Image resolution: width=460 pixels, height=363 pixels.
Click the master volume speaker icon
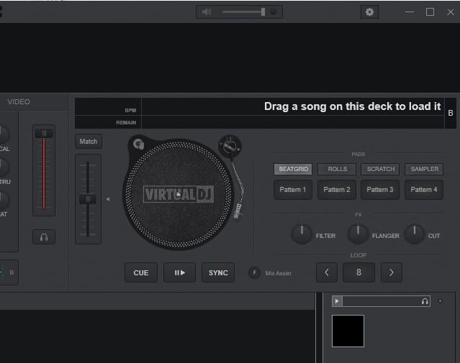point(207,12)
